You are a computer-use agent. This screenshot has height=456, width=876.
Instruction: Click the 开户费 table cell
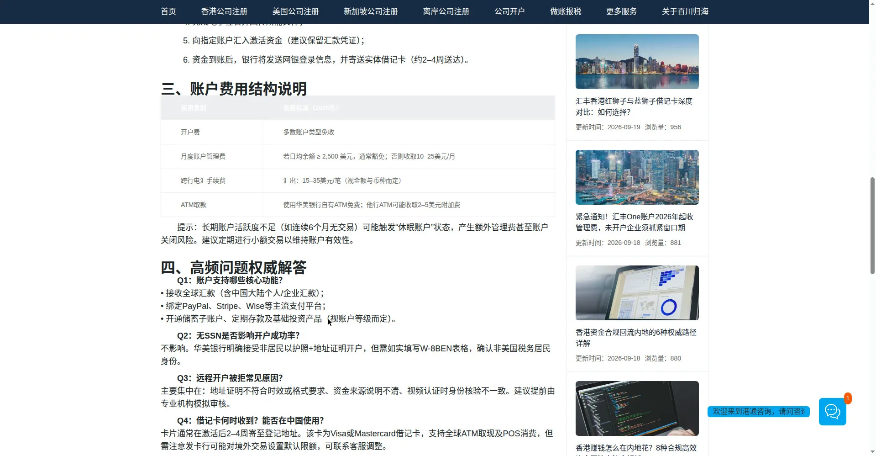(212, 132)
